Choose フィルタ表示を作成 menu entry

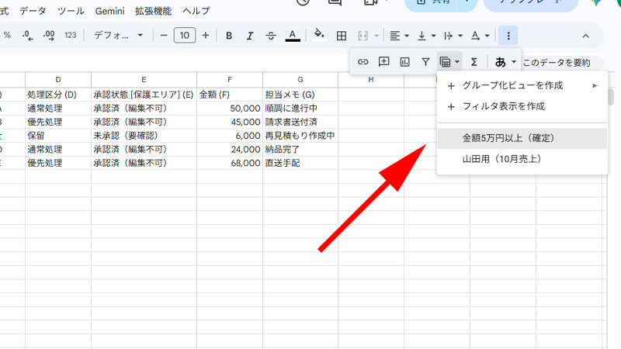click(522, 106)
